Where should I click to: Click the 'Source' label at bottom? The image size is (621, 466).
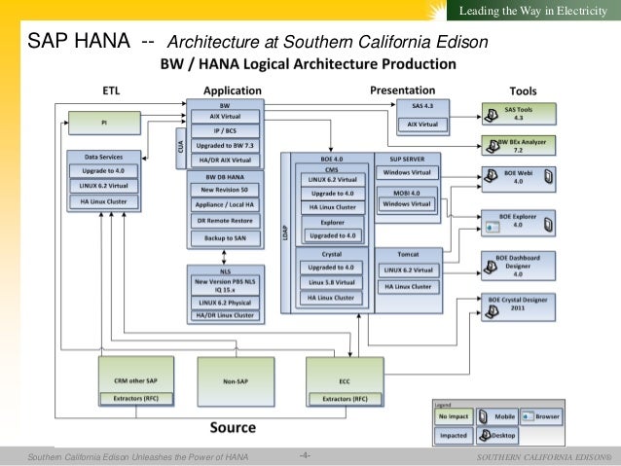point(233,428)
